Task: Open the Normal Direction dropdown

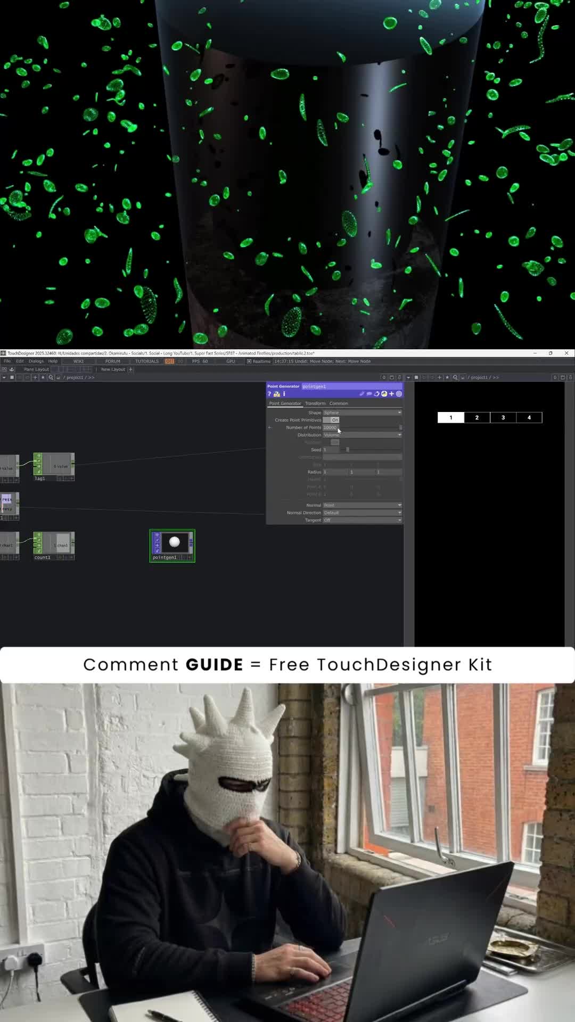Action: tap(362, 513)
